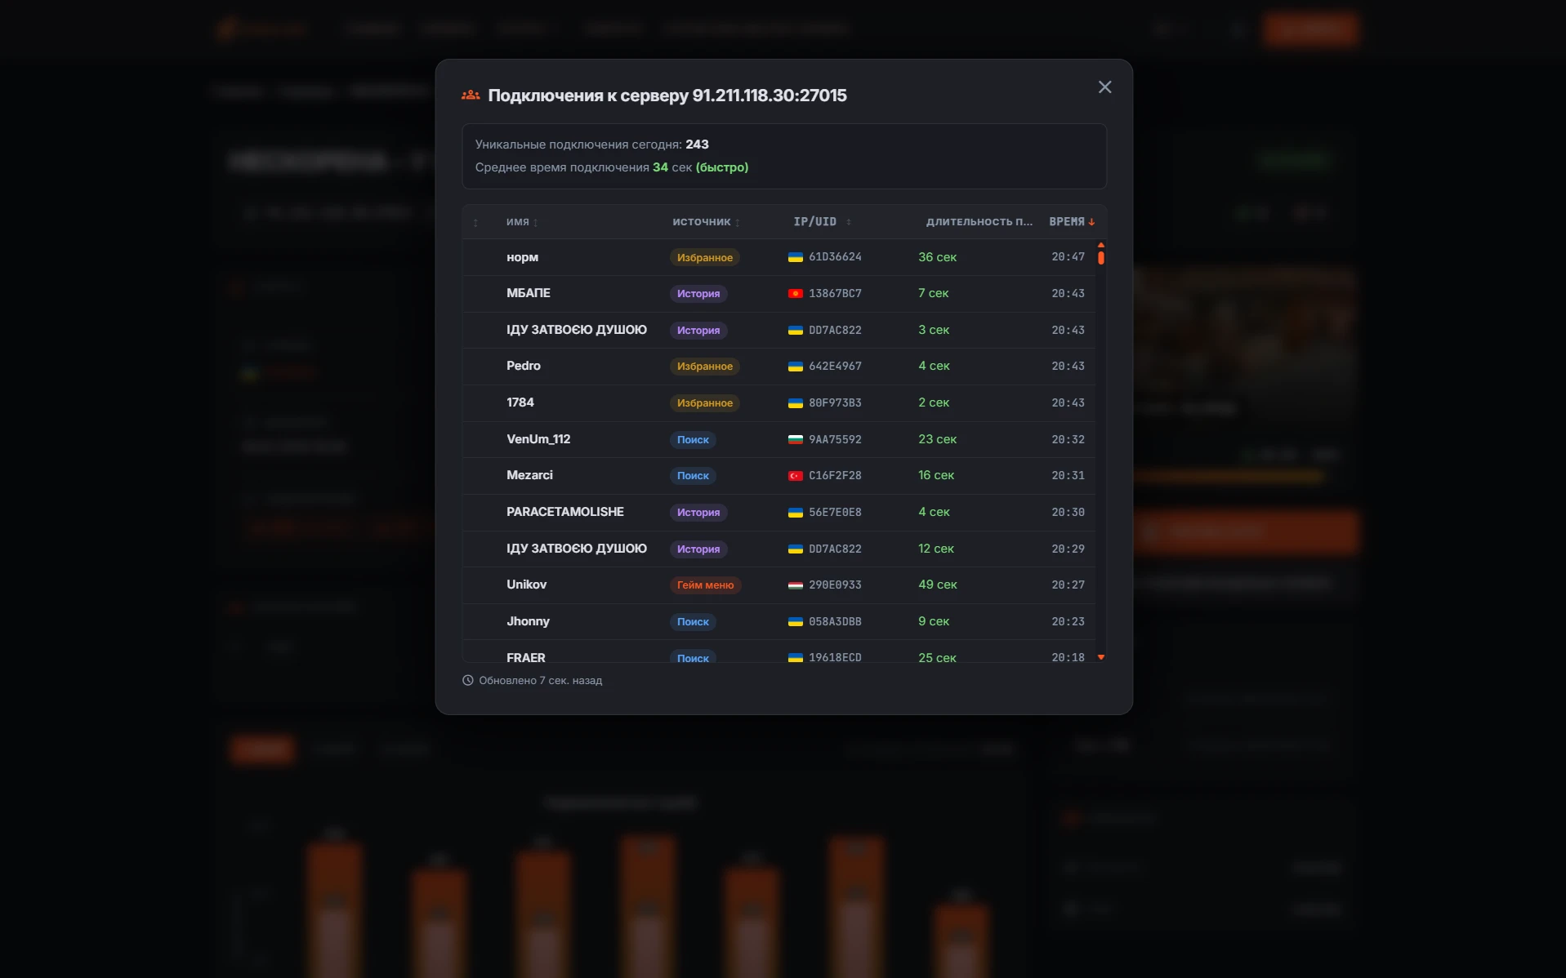Click the clock icon beside Обновлено text

(x=468, y=680)
